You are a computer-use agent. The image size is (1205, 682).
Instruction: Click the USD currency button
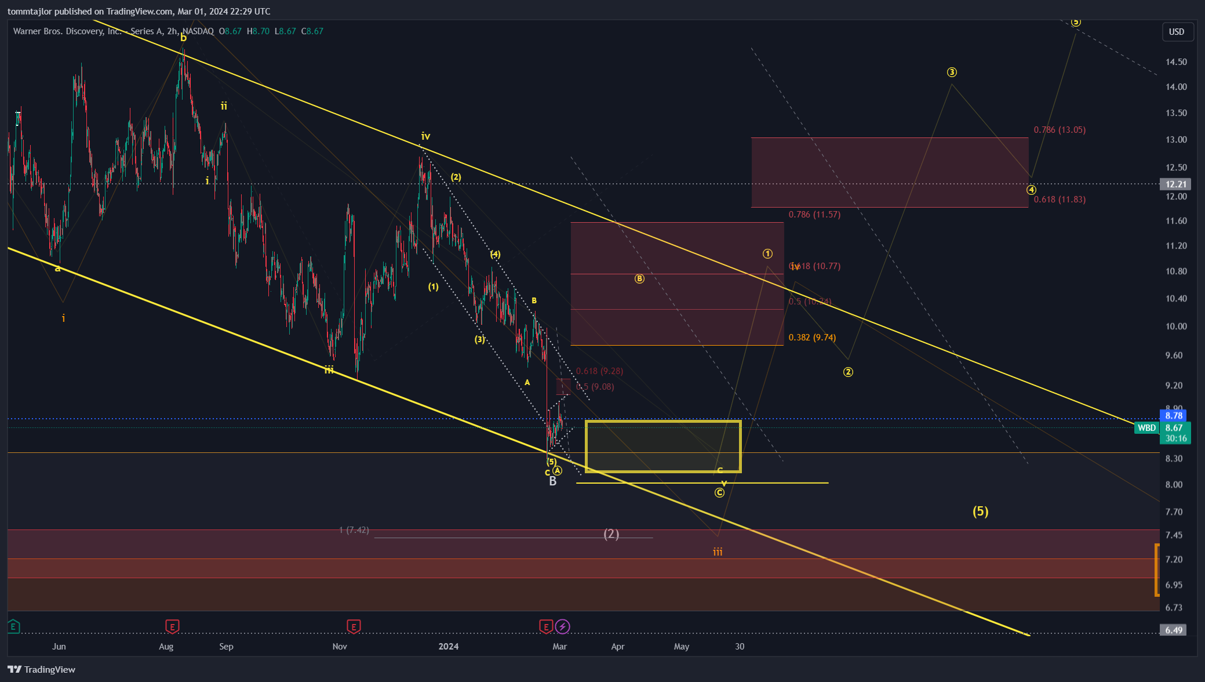click(x=1177, y=32)
